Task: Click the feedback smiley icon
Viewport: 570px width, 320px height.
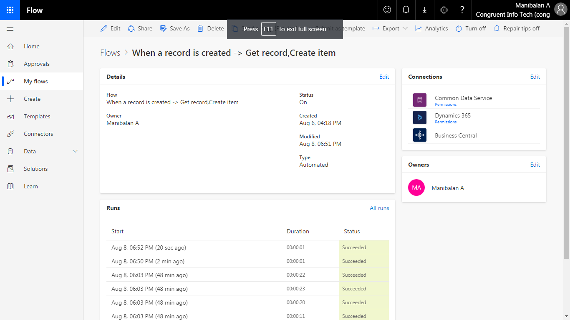Action: click(387, 10)
